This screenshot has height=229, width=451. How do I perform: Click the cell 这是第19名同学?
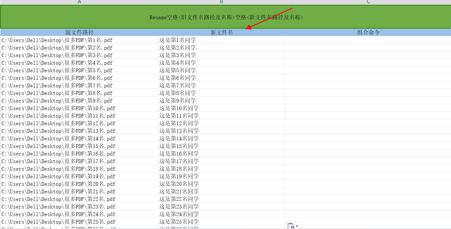coord(221,176)
